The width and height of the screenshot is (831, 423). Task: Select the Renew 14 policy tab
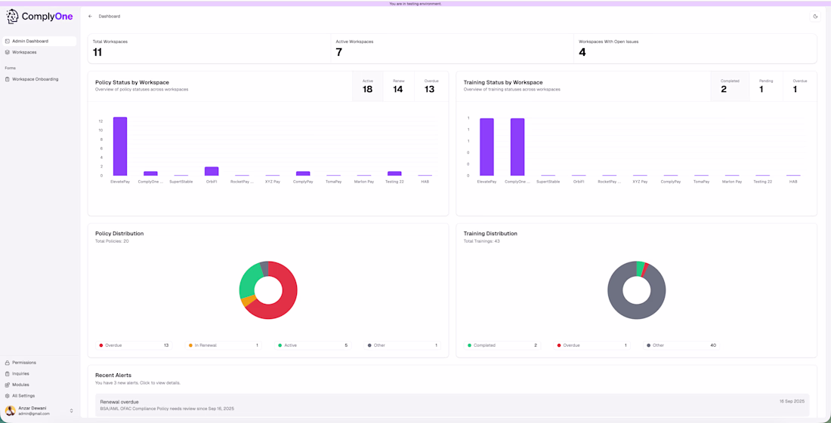click(399, 86)
